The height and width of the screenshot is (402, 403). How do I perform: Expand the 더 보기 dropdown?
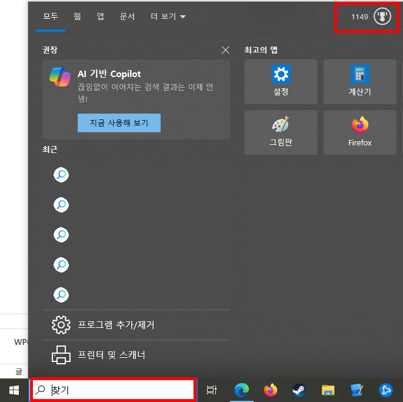[x=168, y=16]
